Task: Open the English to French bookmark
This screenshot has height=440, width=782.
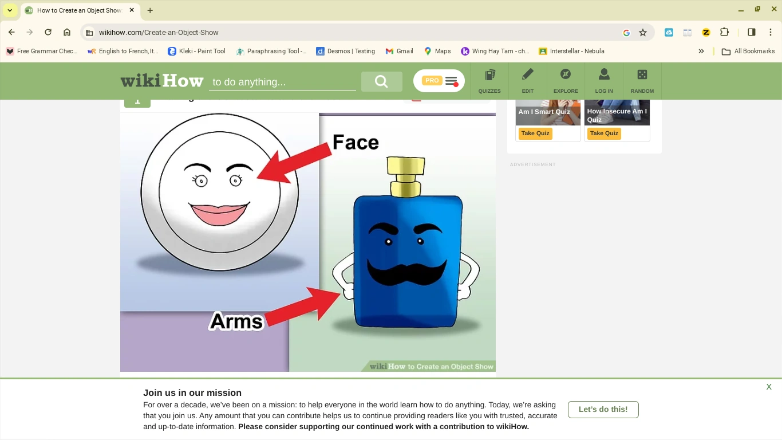Action: pyautogui.click(x=123, y=51)
